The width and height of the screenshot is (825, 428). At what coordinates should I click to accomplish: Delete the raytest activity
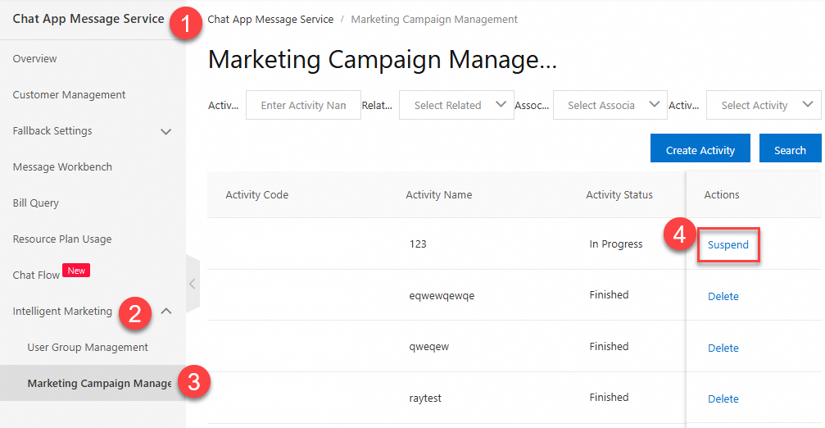(x=723, y=398)
